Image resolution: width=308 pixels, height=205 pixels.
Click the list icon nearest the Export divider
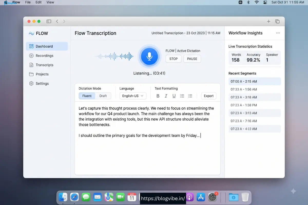coord(190,96)
